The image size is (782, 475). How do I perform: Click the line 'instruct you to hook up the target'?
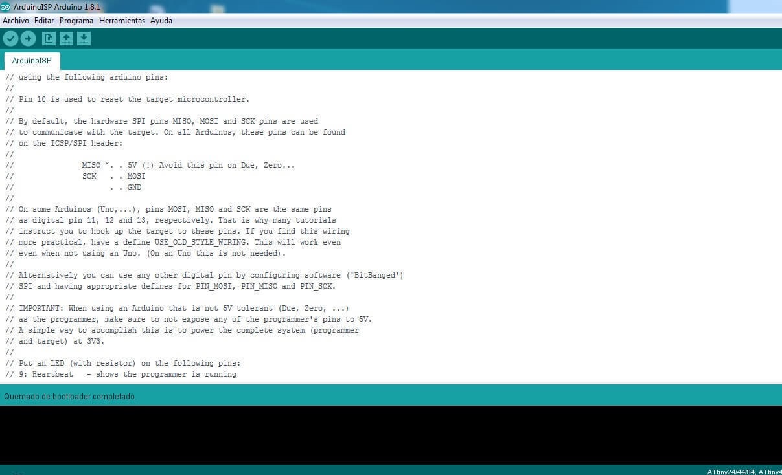point(178,231)
